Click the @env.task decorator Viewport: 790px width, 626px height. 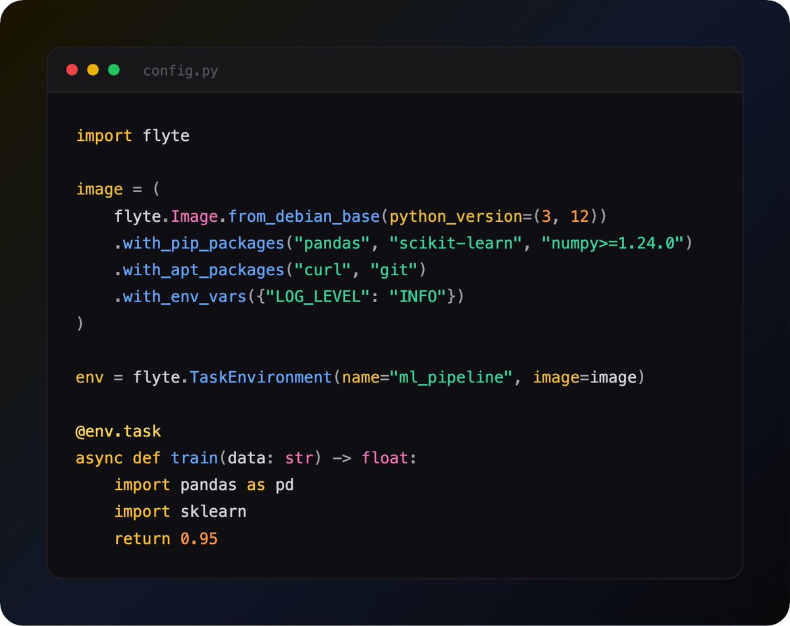pos(118,432)
